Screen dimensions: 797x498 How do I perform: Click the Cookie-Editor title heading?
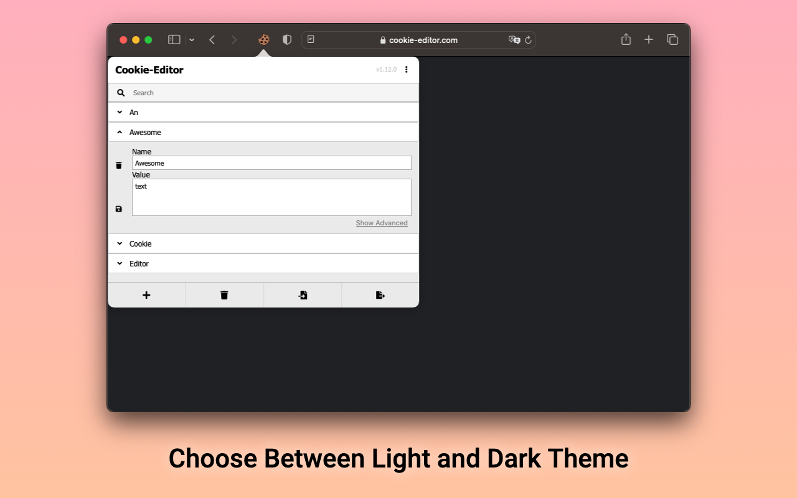pyautogui.click(x=149, y=70)
